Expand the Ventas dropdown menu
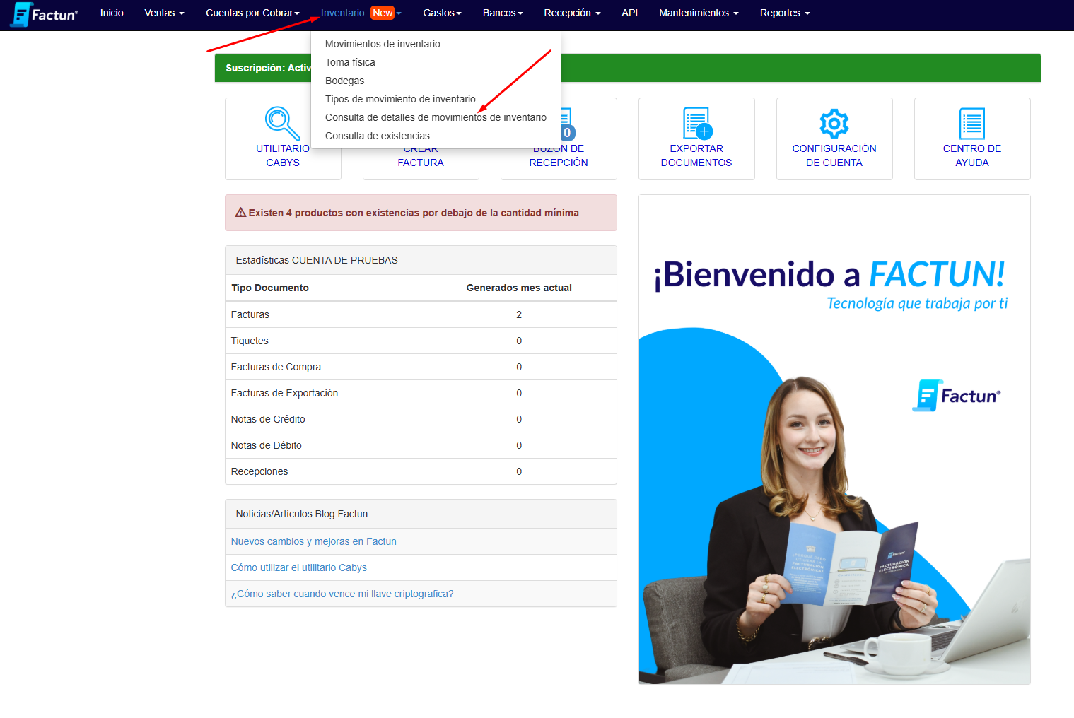The image size is (1074, 718). pos(164,13)
